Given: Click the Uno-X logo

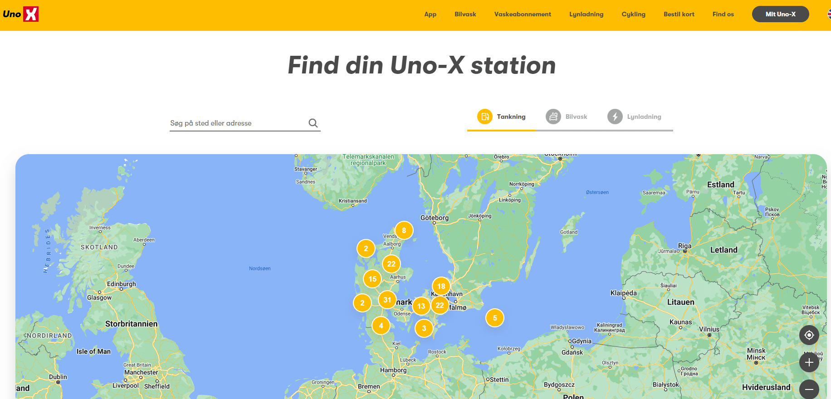Looking at the screenshot, I should [20, 14].
